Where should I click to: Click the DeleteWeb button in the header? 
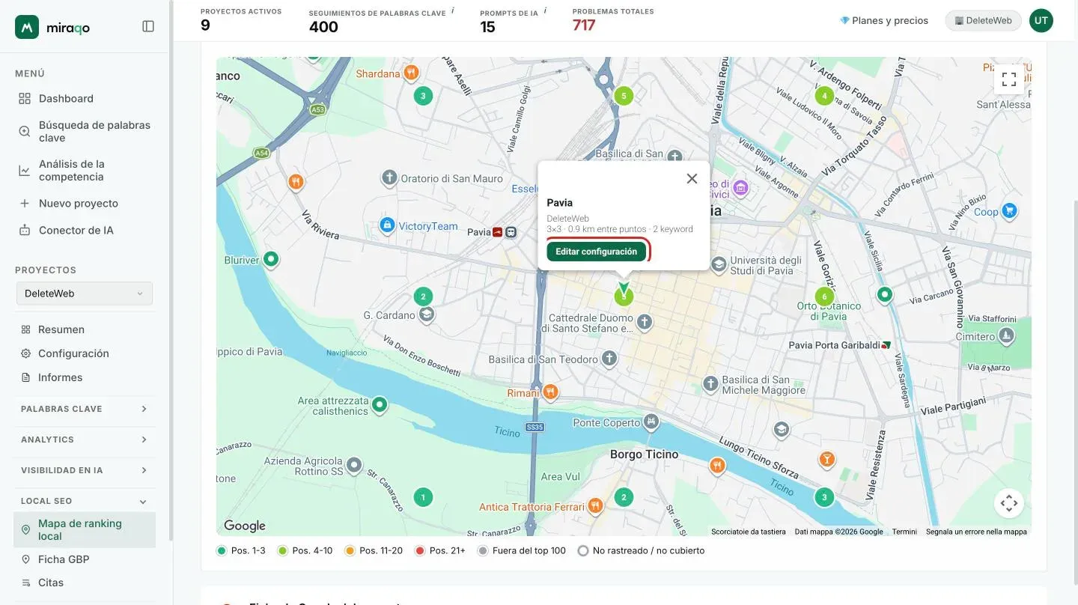pos(983,21)
